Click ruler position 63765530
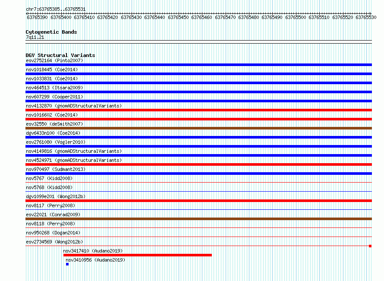This screenshot has width=384, height=281. point(366,17)
